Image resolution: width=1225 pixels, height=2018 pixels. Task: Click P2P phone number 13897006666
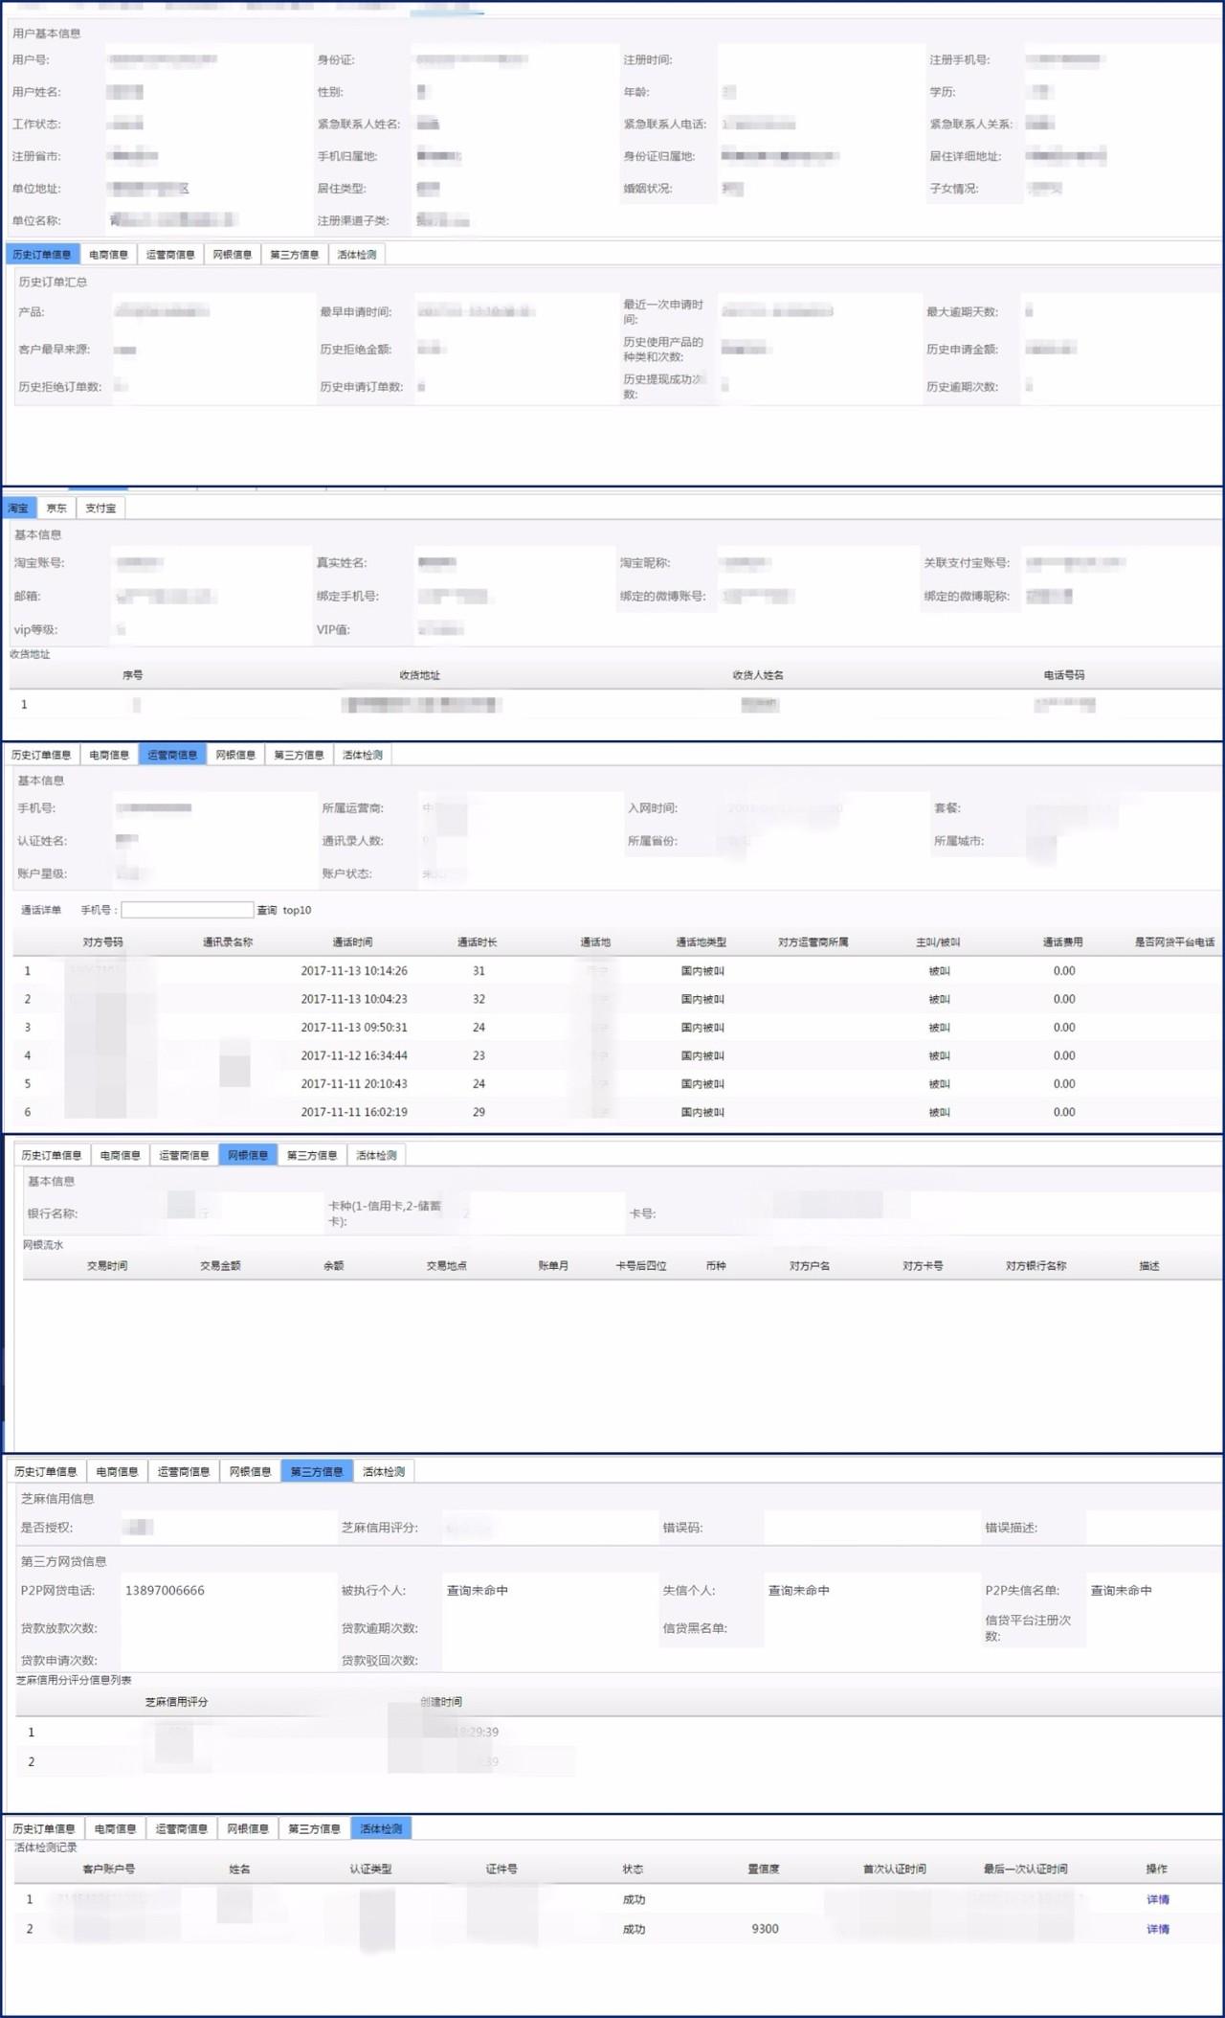(x=165, y=1590)
